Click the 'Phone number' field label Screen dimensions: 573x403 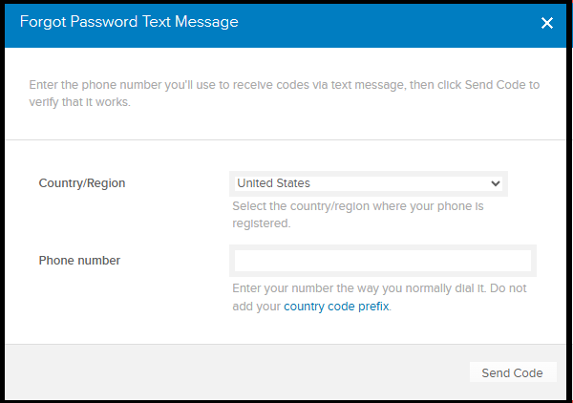point(79,260)
